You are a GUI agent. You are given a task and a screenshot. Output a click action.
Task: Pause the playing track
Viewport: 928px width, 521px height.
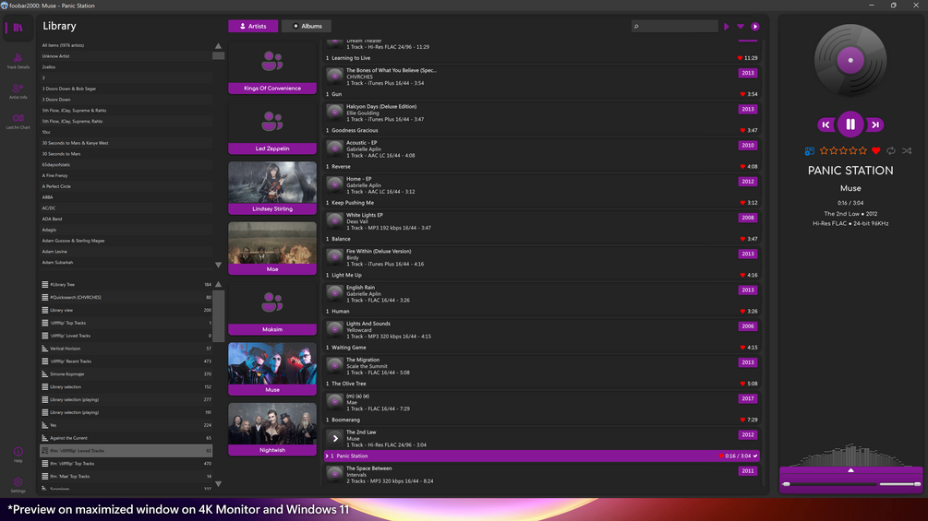click(850, 124)
